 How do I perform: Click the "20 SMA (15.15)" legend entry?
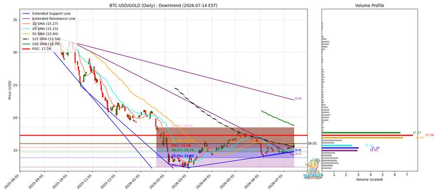click(x=40, y=29)
